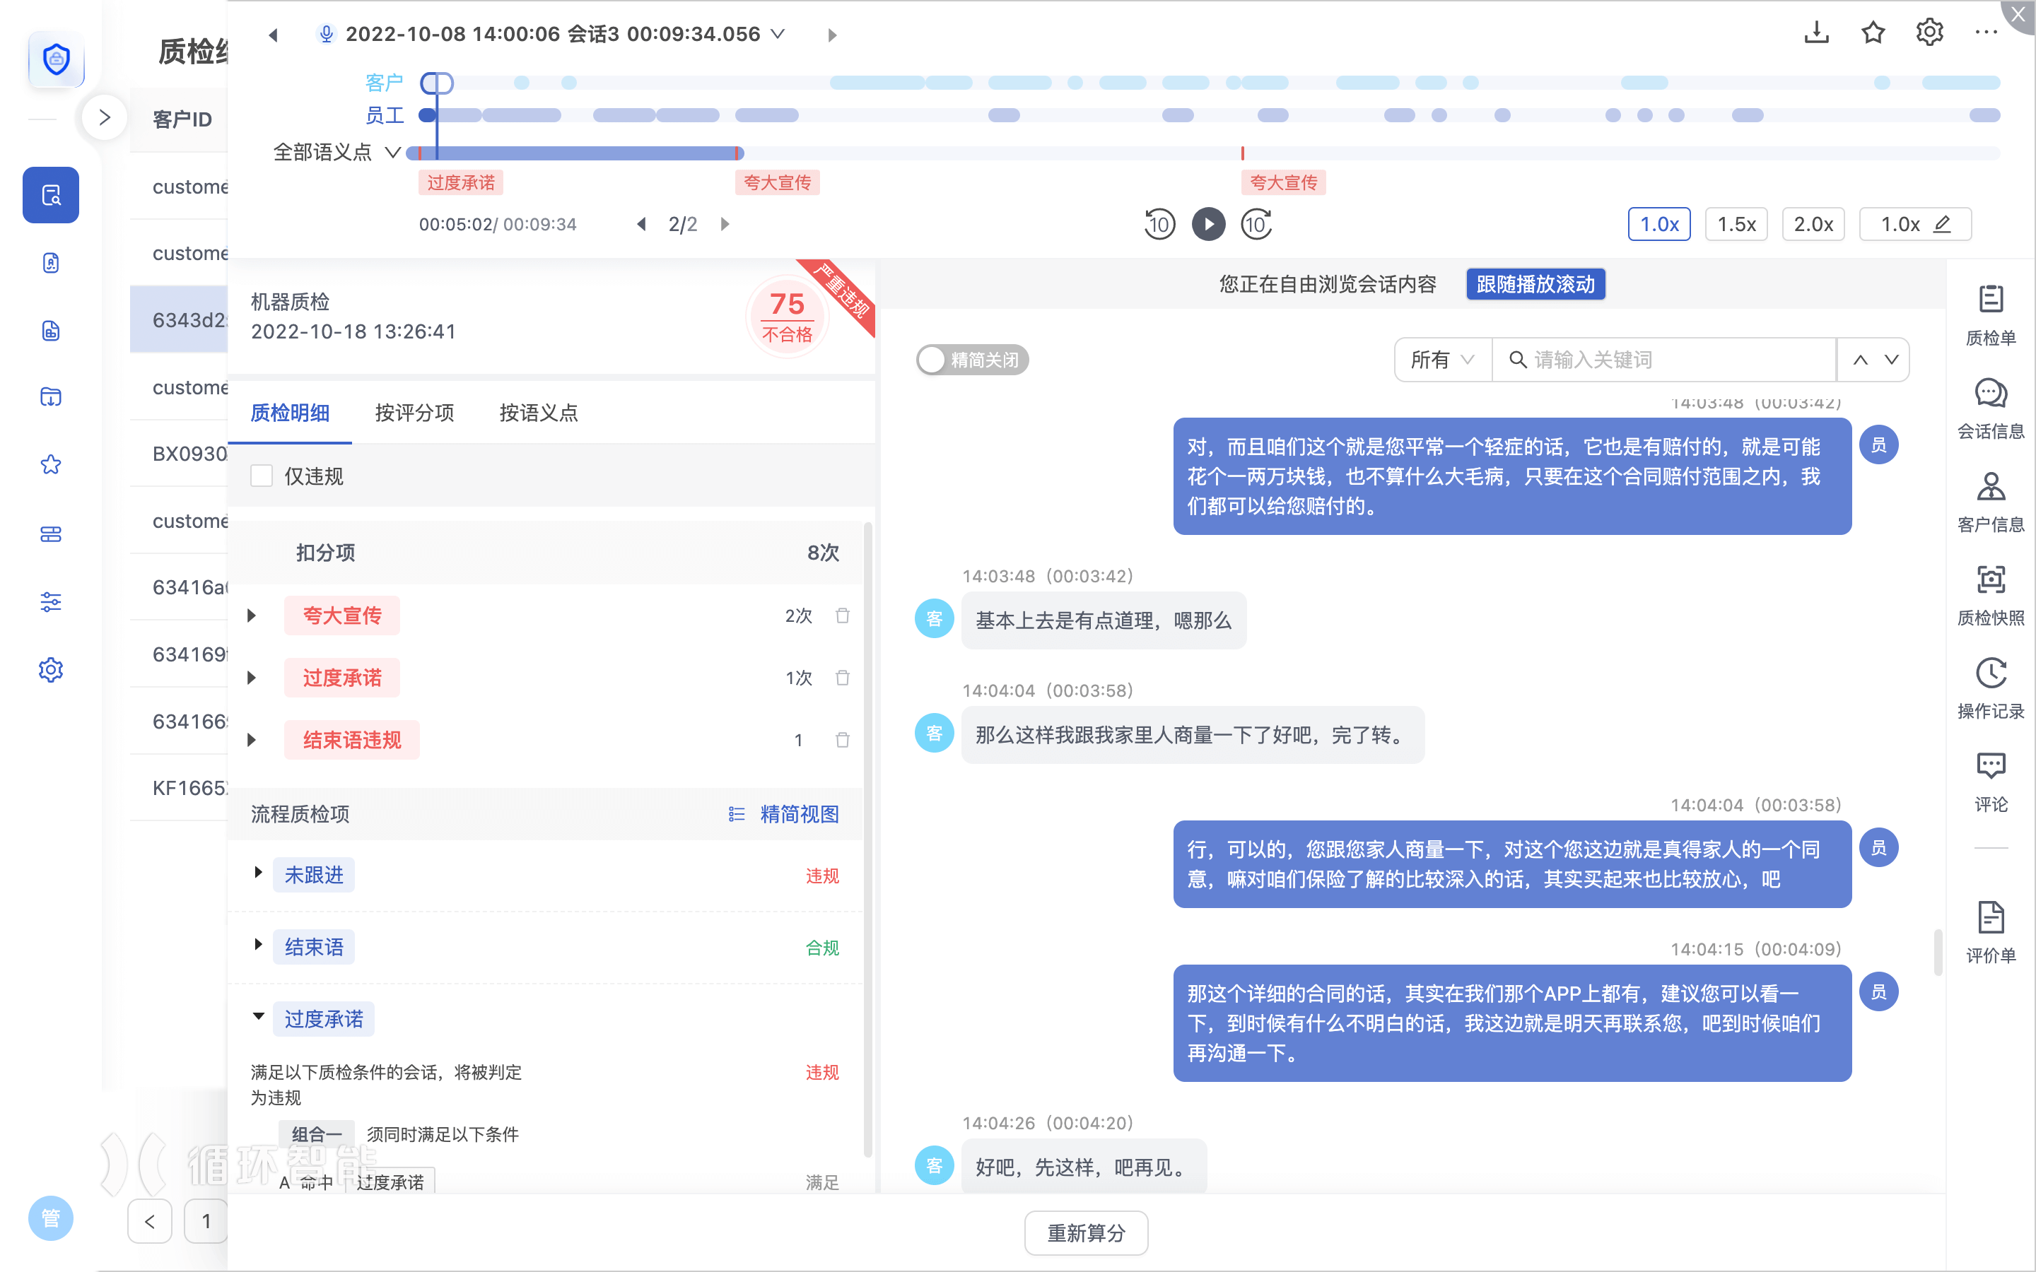Check the 仅违规 checkbox
Screen dimensions: 2036x1272
coord(262,476)
